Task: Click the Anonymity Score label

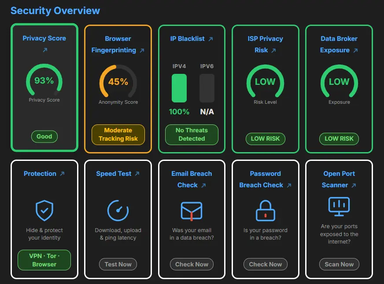Action: point(118,102)
